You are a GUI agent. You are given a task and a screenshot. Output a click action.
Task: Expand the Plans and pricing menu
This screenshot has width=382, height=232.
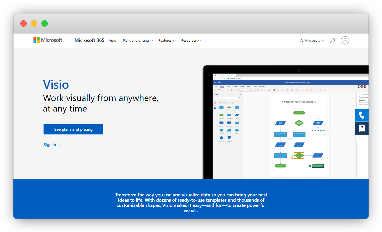[x=138, y=40]
